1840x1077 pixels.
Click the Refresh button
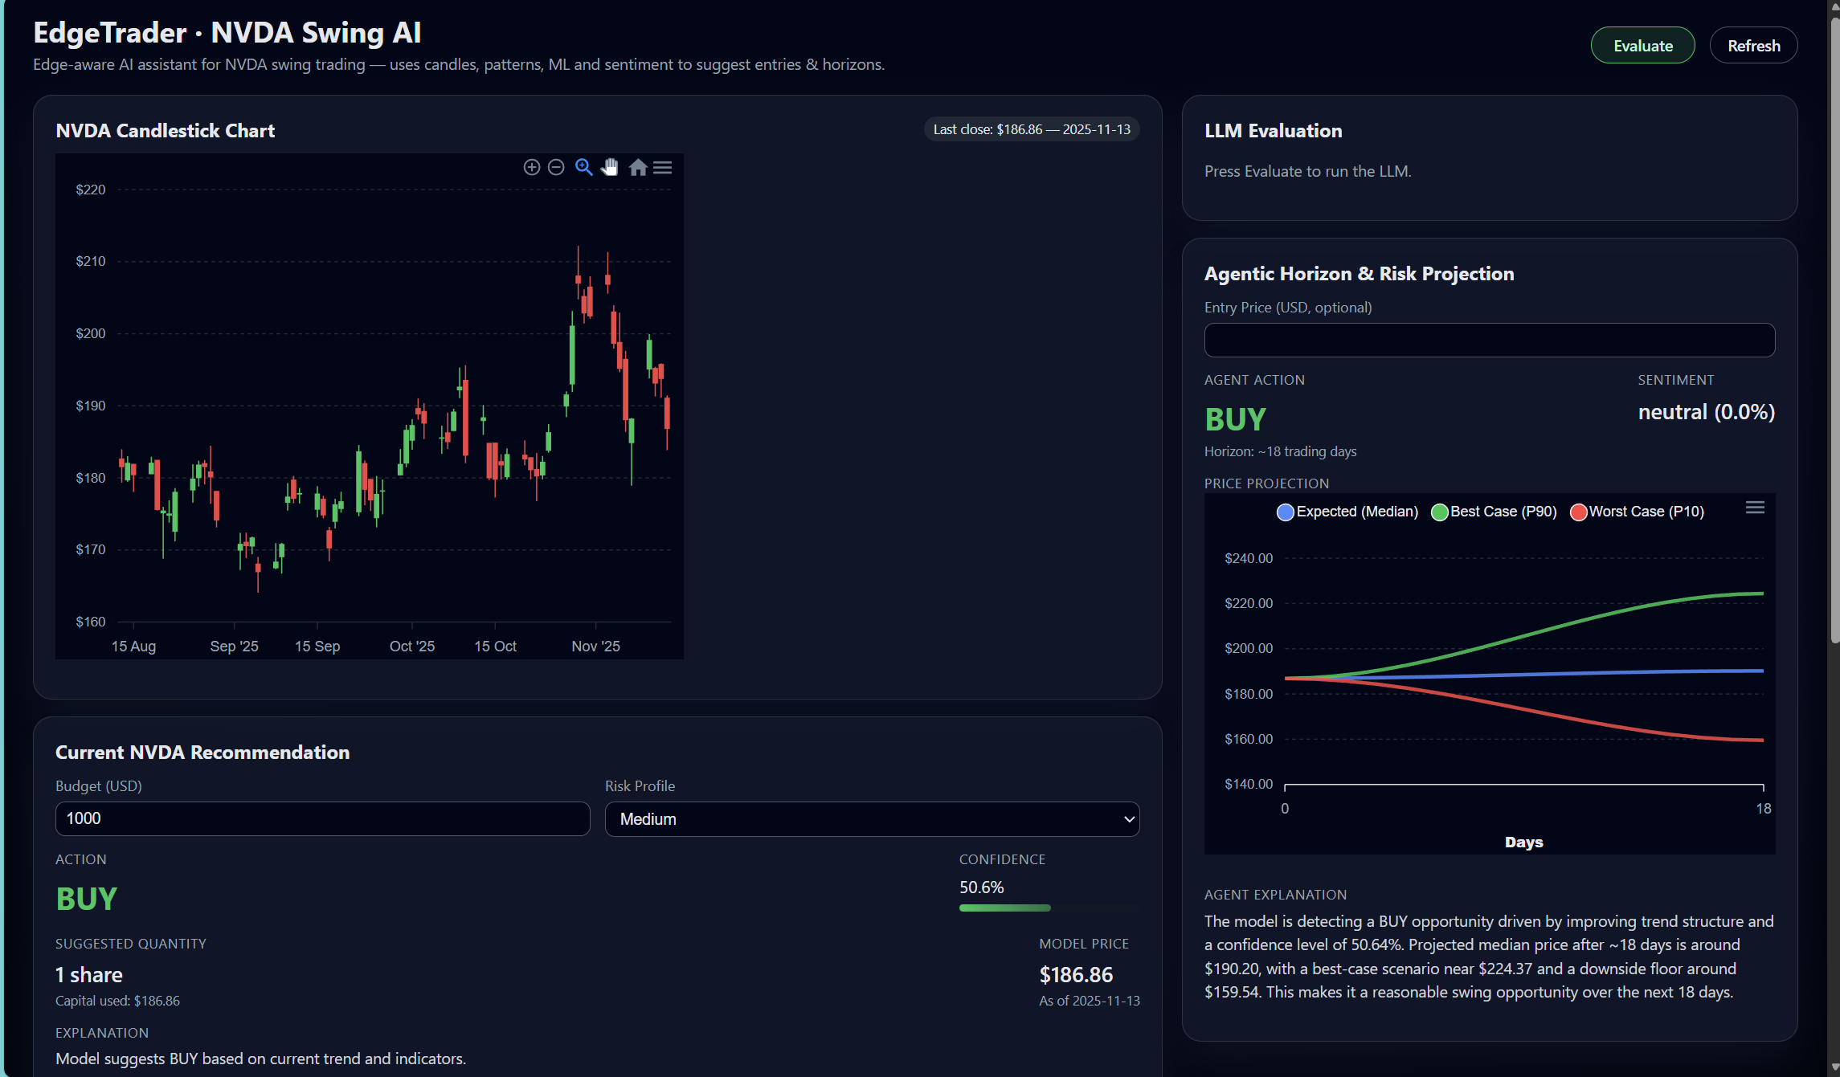(x=1753, y=46)
